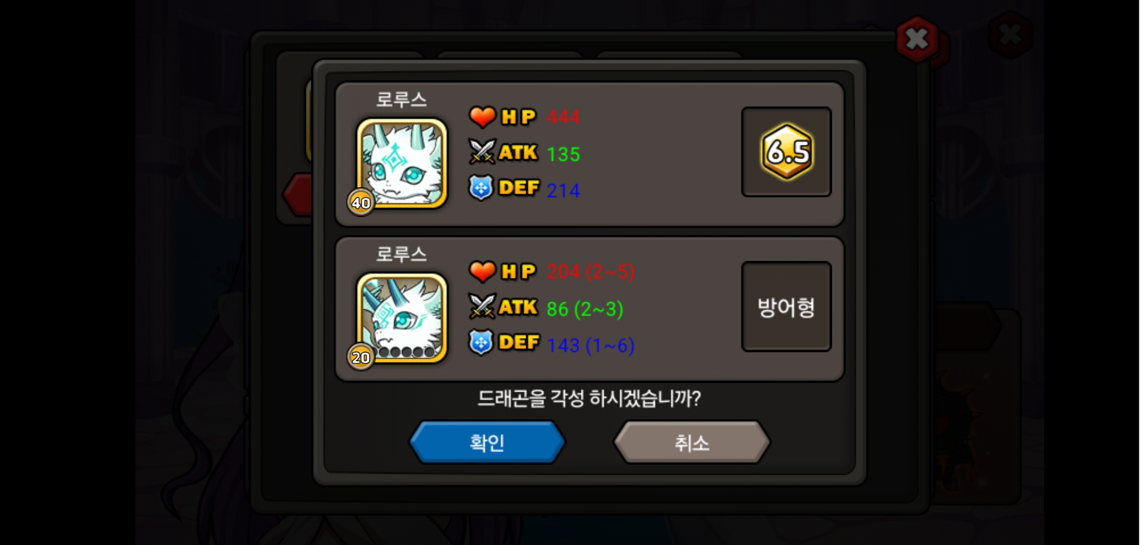This screenshot has width=1141, height=545.
Task: Select the level 20 로루스 dragon portrait
Action: [x=402, y=318]
